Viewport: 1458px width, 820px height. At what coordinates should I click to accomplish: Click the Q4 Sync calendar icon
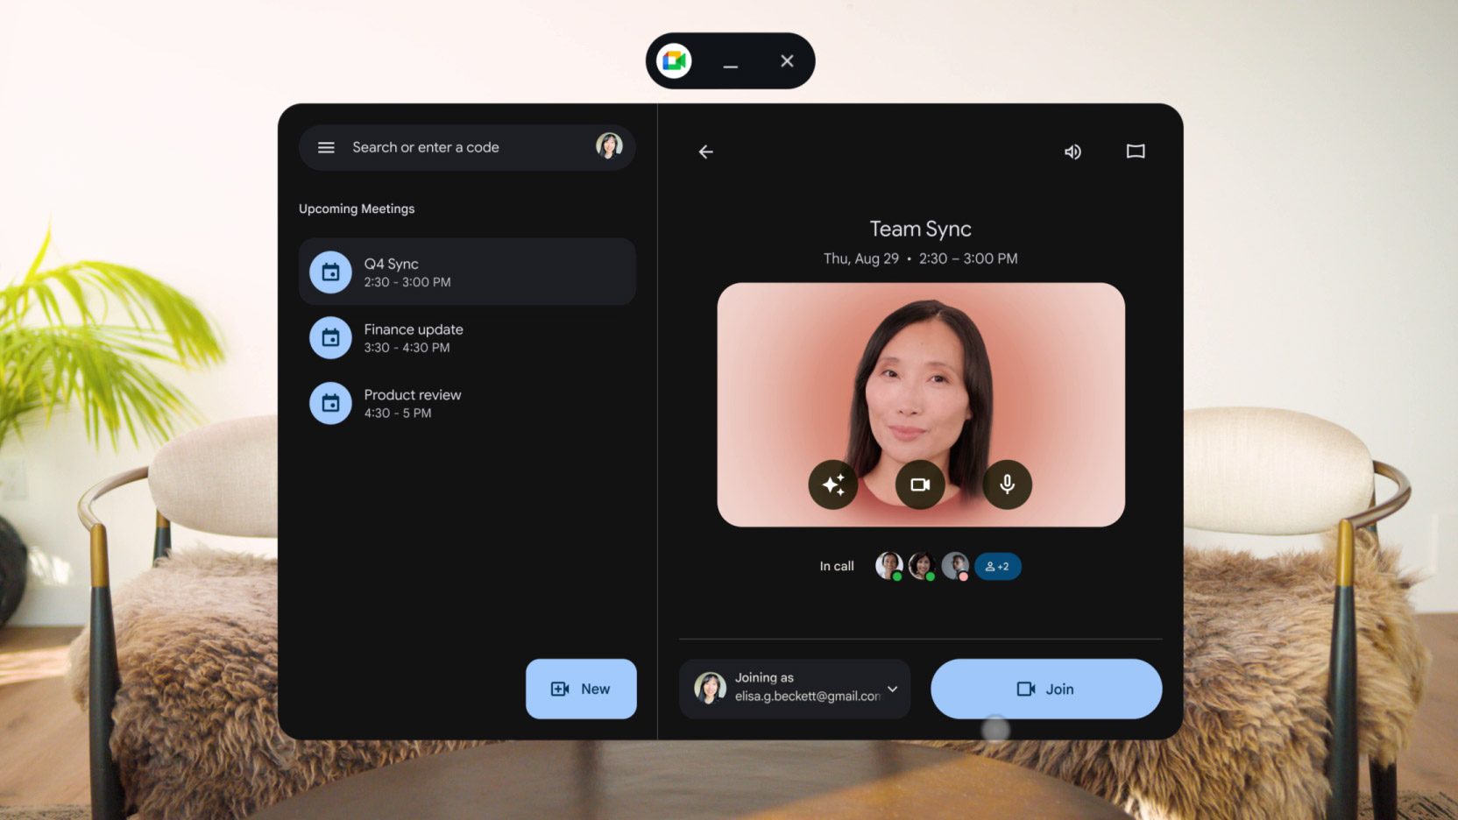(330, 272)
